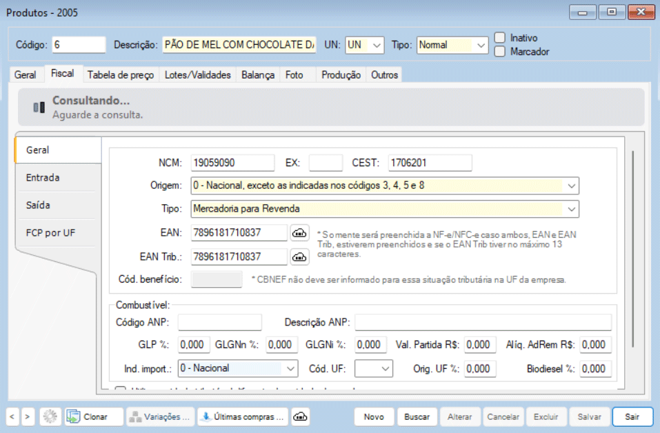Click the Cancelar button
This screenshot has width=660, height=433.
503,416
